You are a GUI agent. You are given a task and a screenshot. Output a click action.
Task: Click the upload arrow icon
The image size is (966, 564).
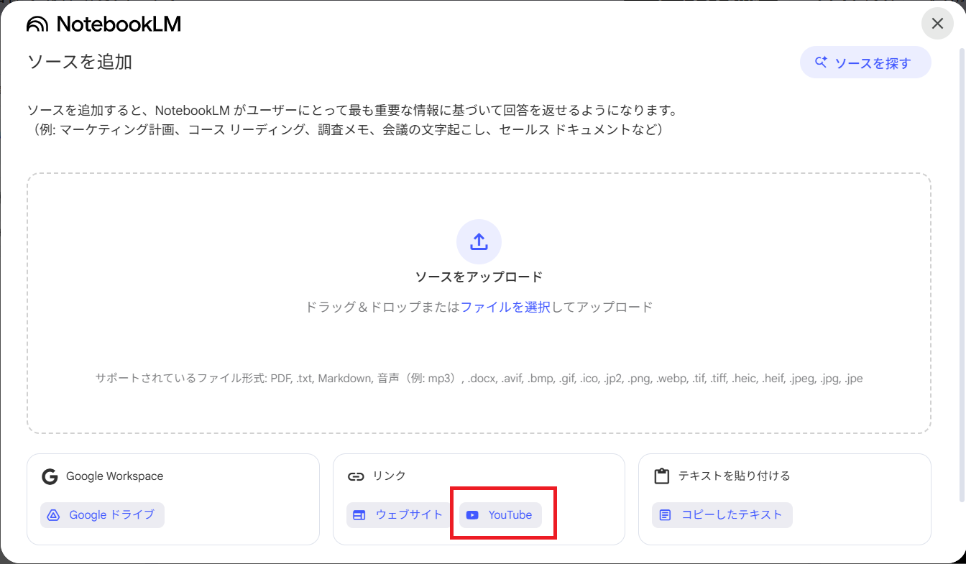(479, 241)
